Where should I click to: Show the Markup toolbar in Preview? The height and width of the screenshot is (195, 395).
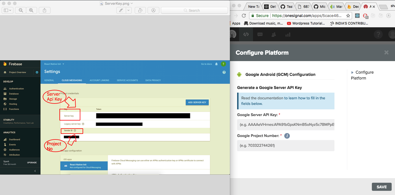(x=153, y=10)
